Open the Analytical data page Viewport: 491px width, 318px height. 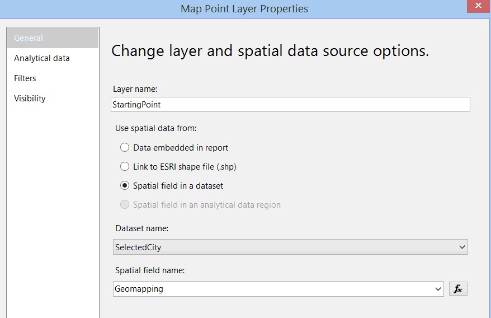pos(42,58)
